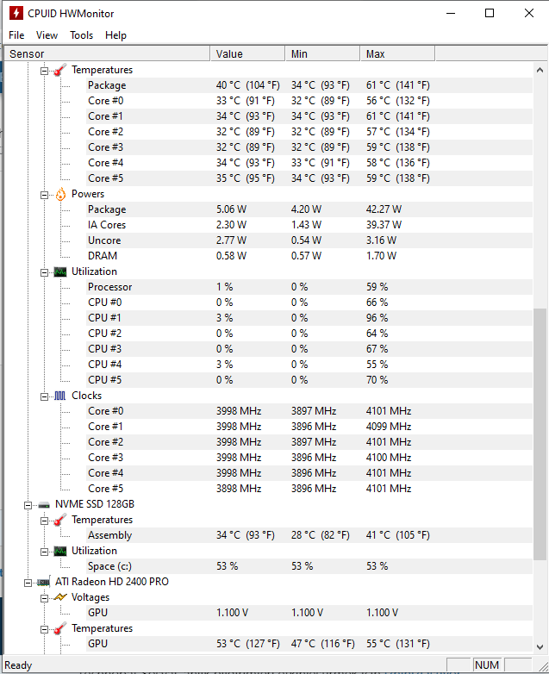This screenshot has width=549, height=674.
Task: Collapse the ATI Radeon HD 2400 PRO node
Action: click(x=28, y=582)
